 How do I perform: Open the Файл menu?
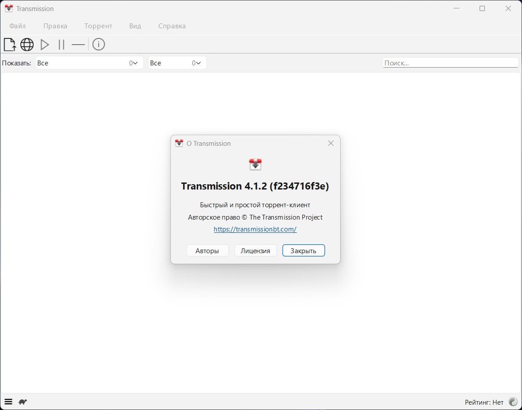[x=17, y=26]
